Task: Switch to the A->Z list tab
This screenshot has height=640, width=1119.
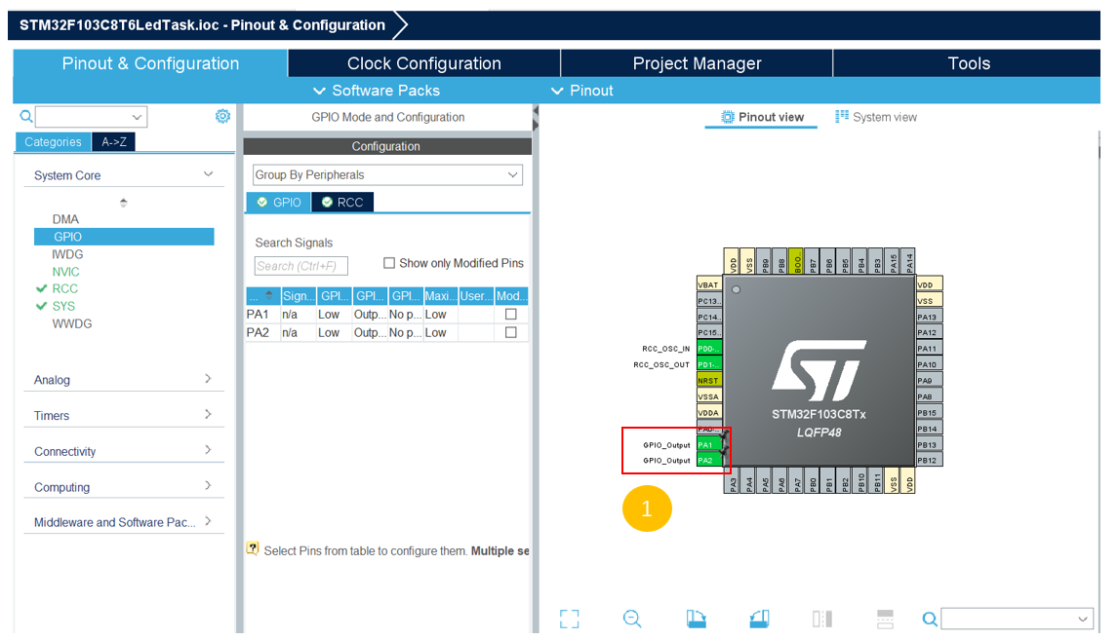Action: (113, 142)
